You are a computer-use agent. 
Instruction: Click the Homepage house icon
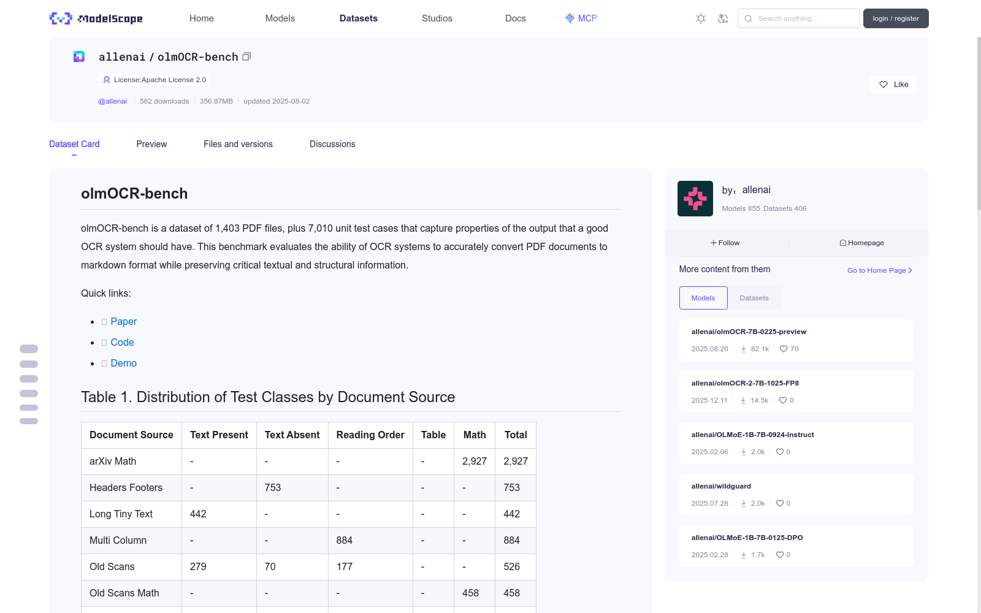click(x=843, y=243)
